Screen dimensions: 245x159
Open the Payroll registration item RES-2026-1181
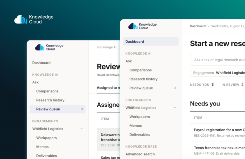[218, 132]
